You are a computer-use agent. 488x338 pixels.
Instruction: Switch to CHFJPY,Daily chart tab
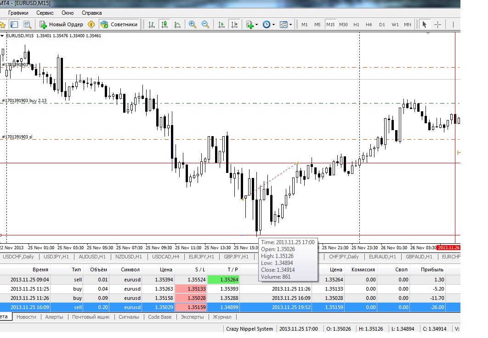[x=344, y=257]
